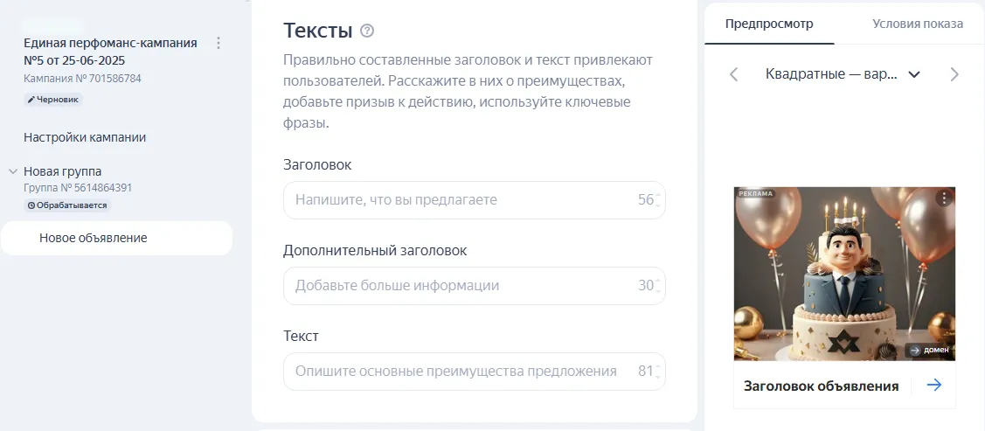Click the Обрабатывается status badge

pos(67,205)
